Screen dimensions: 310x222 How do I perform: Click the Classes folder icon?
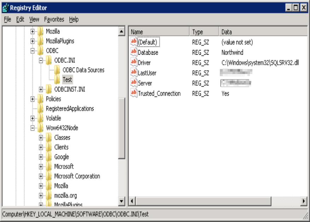(49, 138)
